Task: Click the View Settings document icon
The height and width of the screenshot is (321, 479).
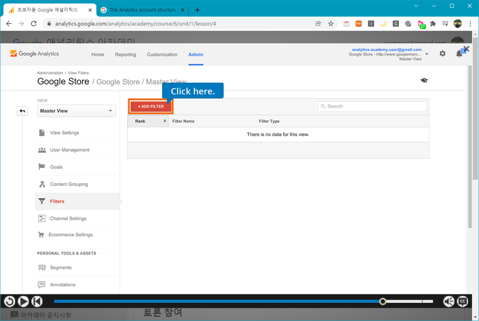Action: [42, 133]
